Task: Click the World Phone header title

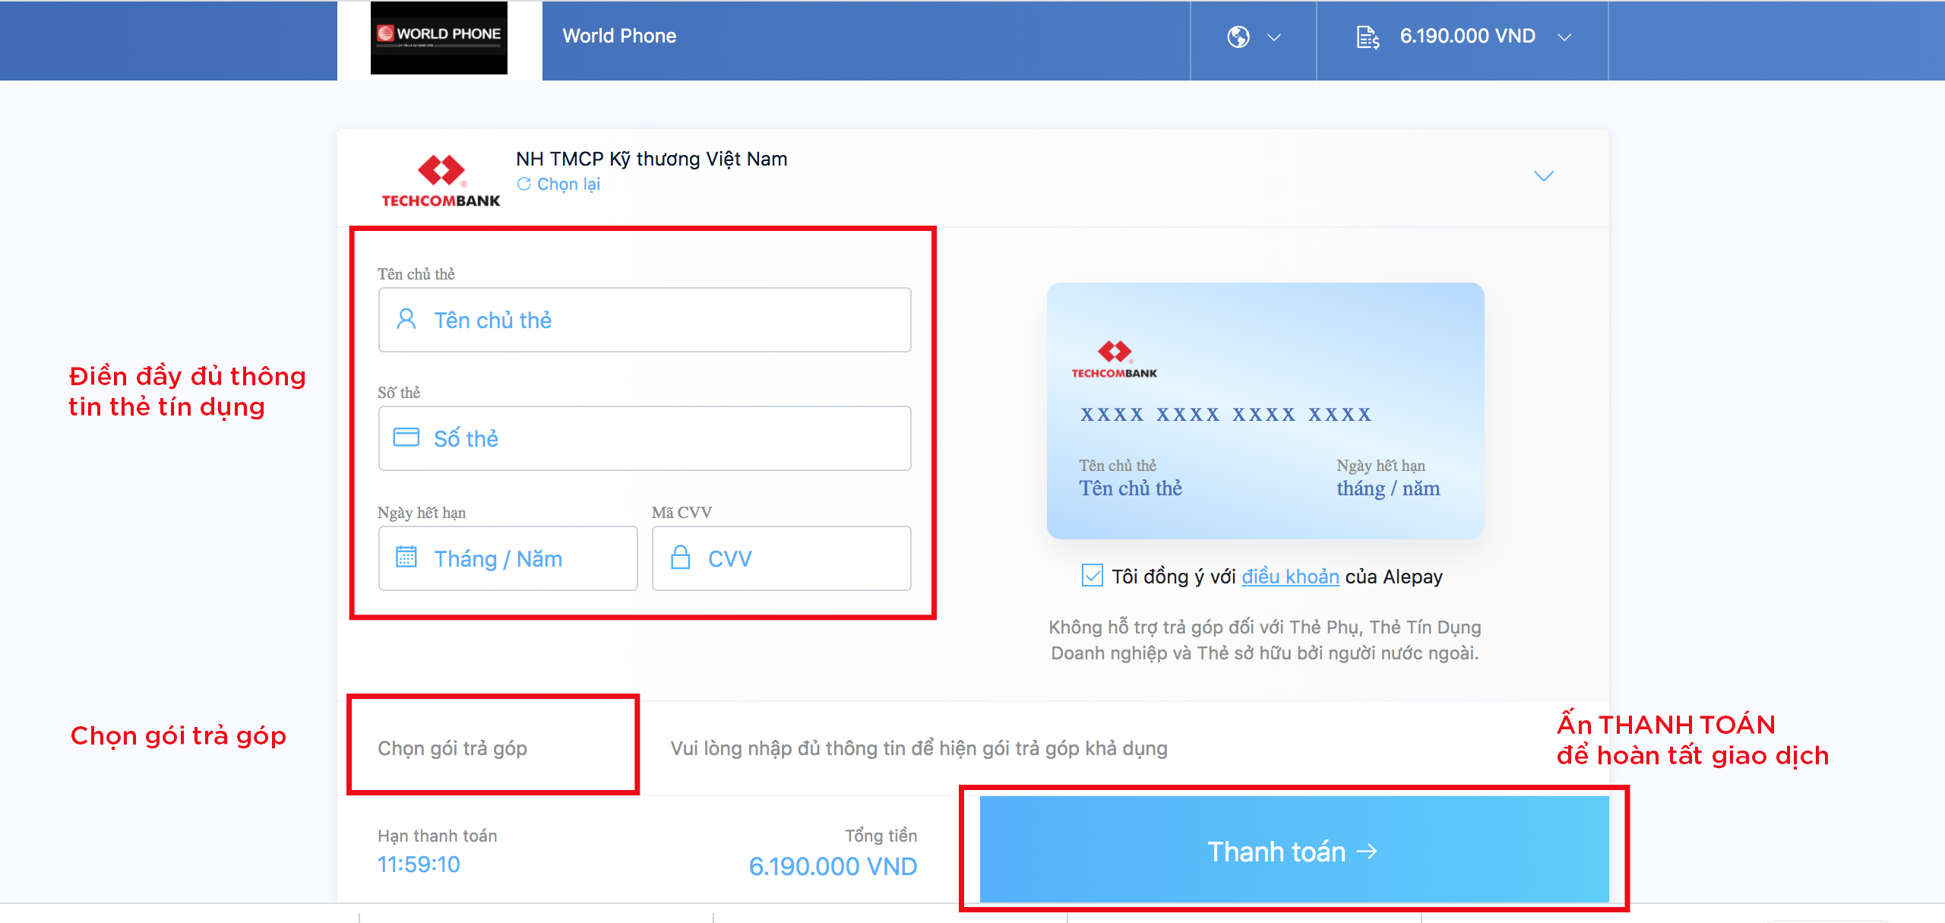Action: [x=618, y=36]
